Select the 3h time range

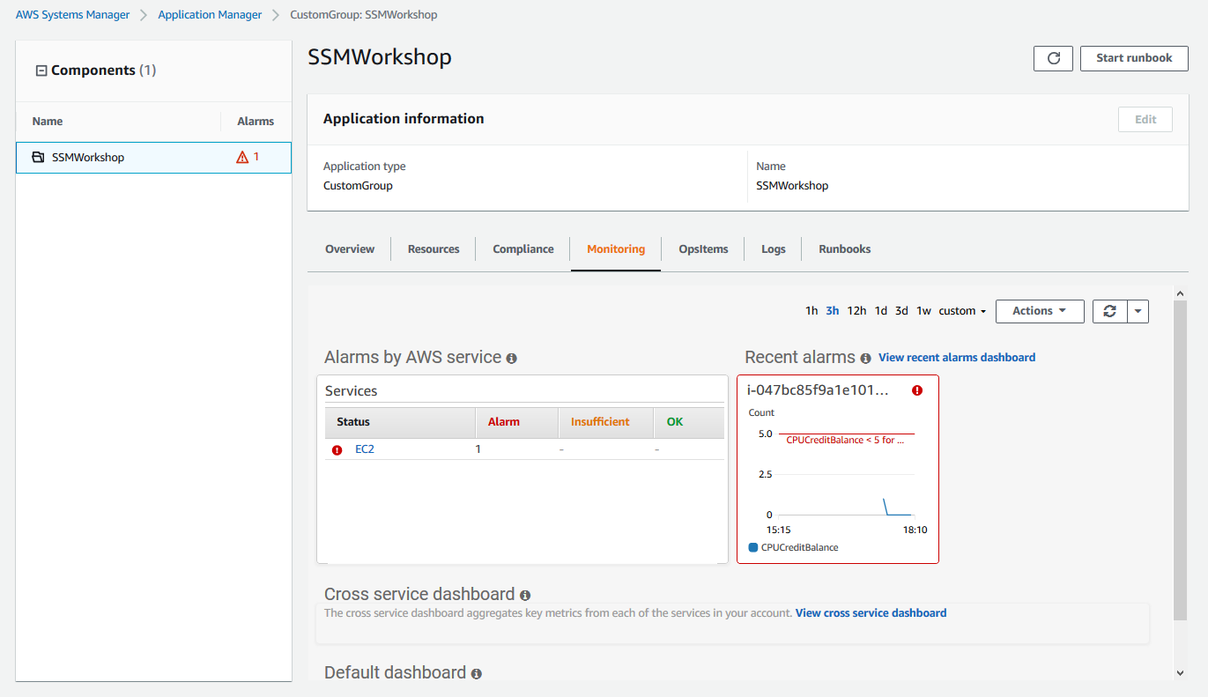pos(833,311)
